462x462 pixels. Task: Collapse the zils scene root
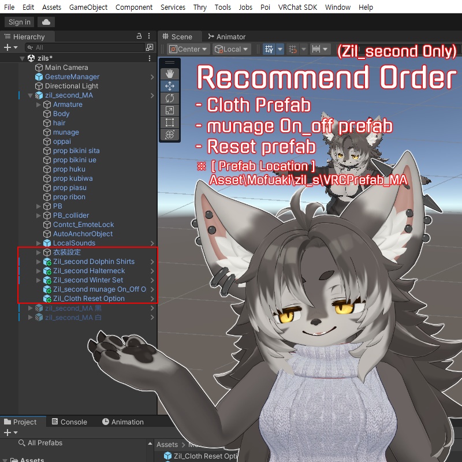[22, 58]
